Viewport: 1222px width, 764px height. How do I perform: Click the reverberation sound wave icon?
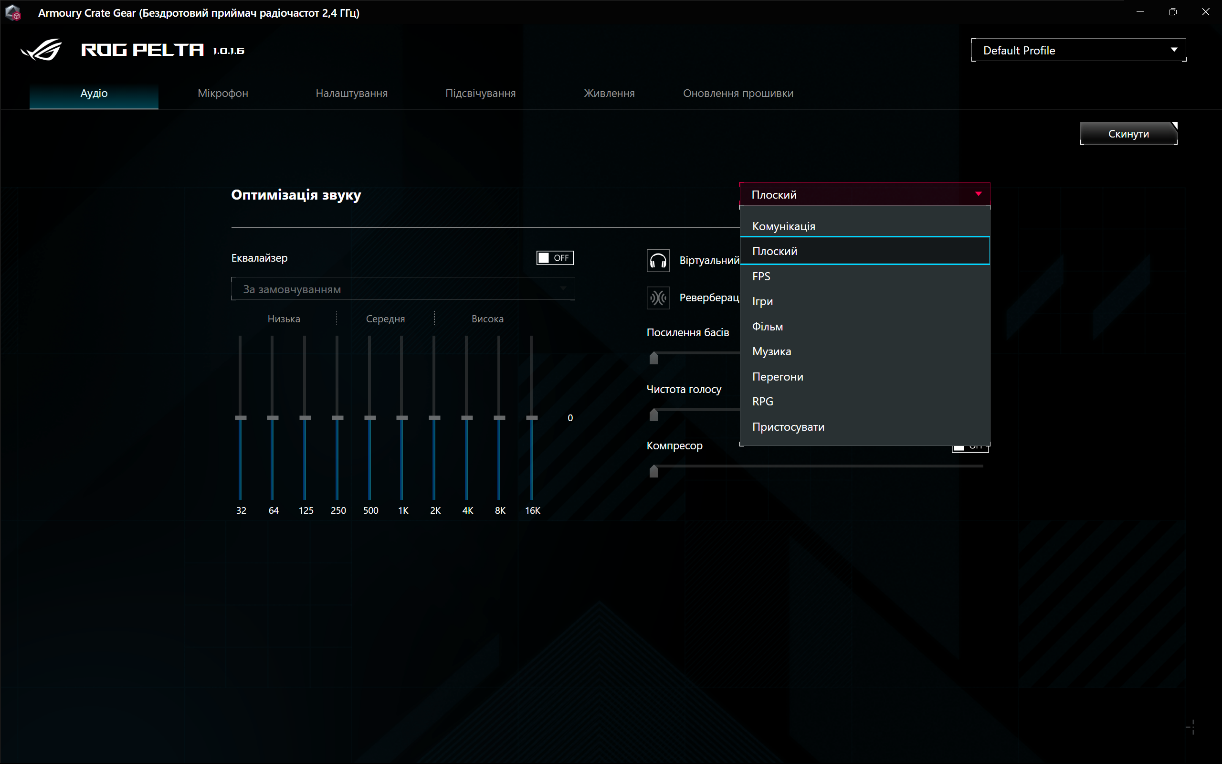pos(658,297)
